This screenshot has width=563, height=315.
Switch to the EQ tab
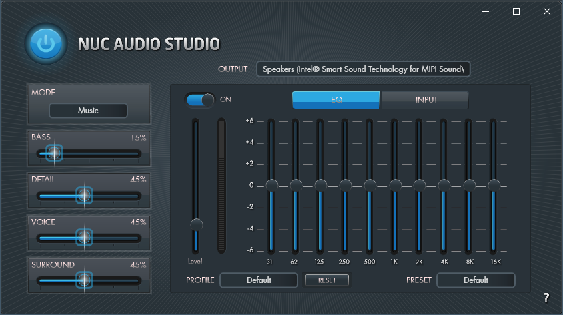click(336, 100)
